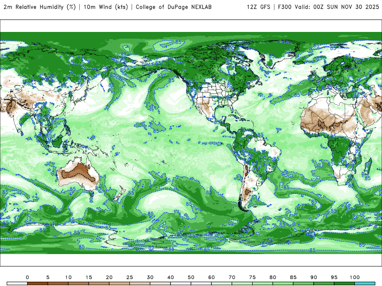Click the '100' legend scale label

tap(355, 277)
